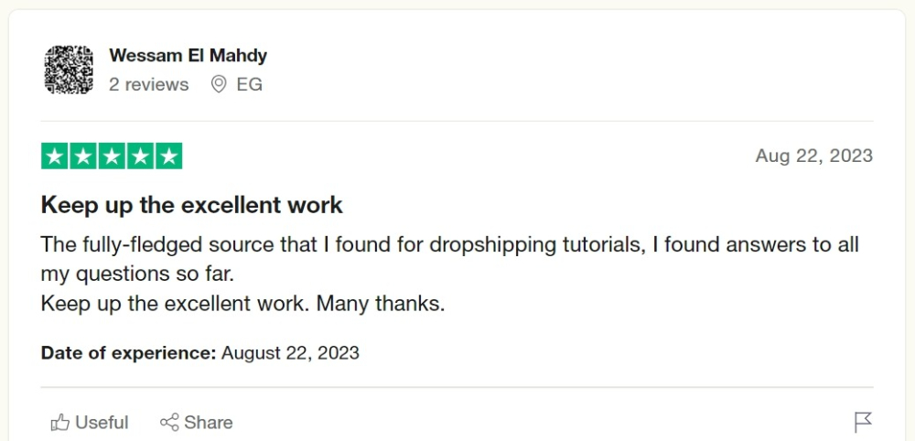Select the EG country label

tap(249, 84)
